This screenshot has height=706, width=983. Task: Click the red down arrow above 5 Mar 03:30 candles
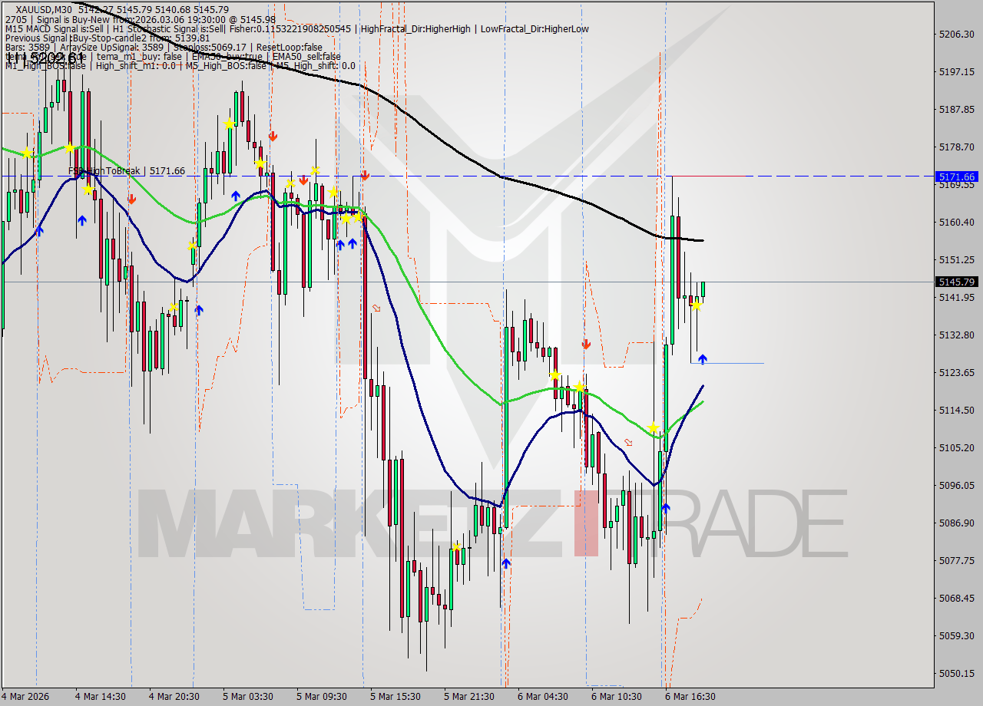pyautogui.click(x=273, y=138)
